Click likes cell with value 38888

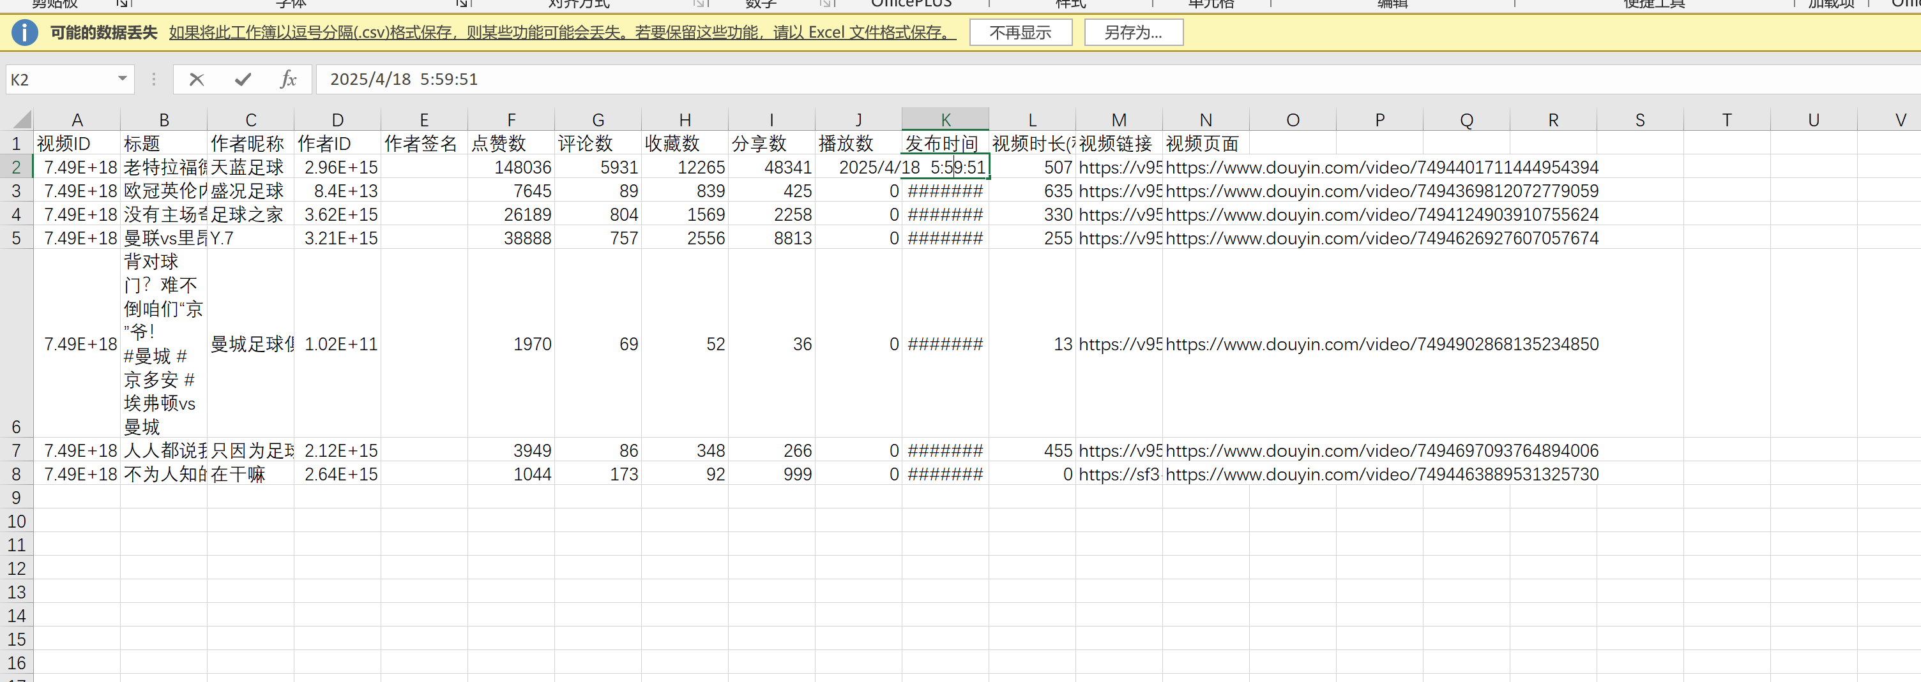point(512,238)
